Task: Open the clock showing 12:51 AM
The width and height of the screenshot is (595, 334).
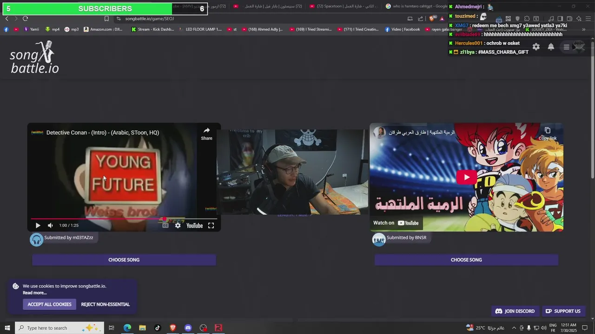Action: (569, 328)
